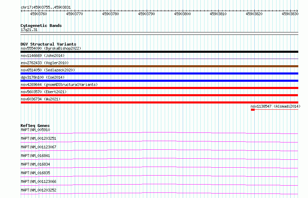Select variant label dgv3178n100 (Coe2014)
The image size is (308, 198).
tap(43, 77)
